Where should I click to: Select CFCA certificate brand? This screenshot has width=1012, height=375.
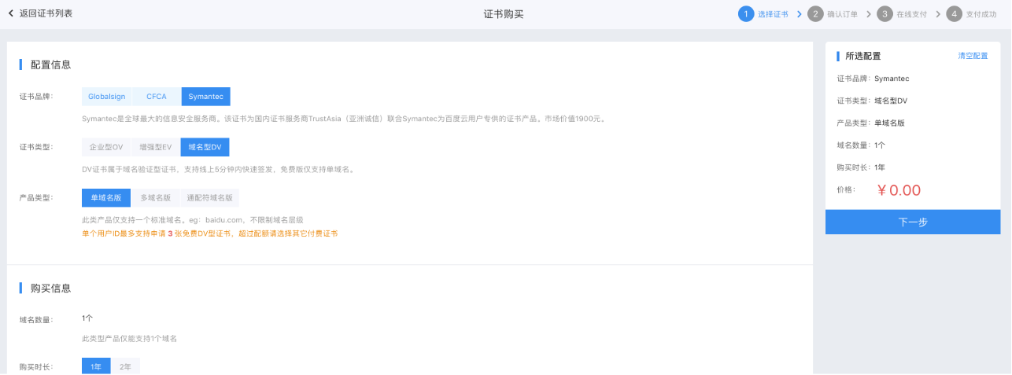[156, 97]
